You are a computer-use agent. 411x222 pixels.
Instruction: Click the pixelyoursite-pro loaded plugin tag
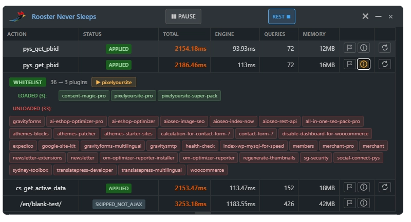(x=134, y=96)
